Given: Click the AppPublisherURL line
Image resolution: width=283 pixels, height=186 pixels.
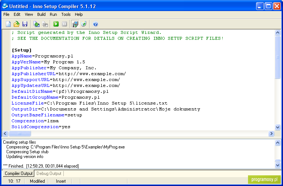Looking at the screenshot, I should click(x=69, y=74).
